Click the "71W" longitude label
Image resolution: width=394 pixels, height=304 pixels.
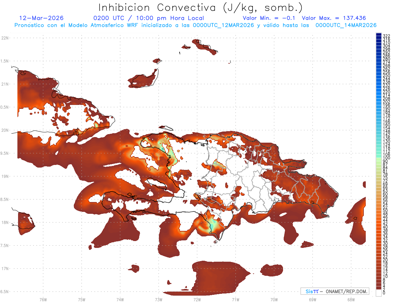coord(235,299)
